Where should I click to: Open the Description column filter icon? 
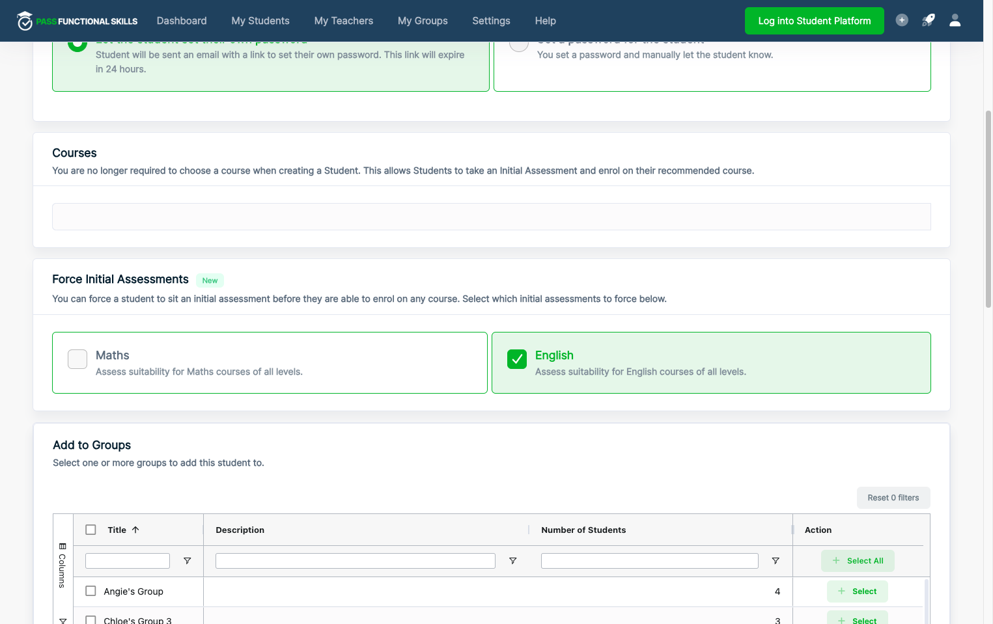click(x=513, y=561)
